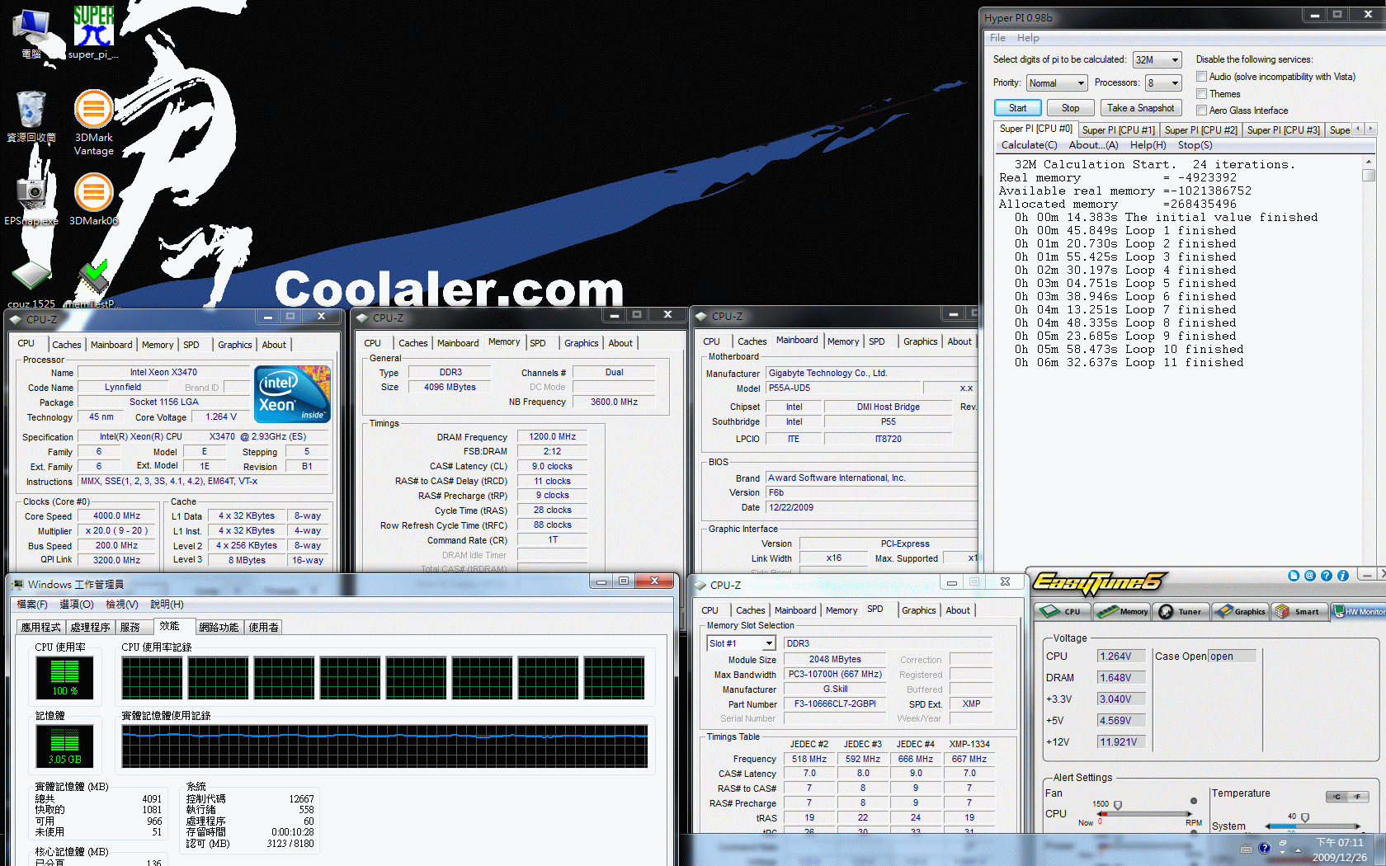
Task: Open the EPSnap.exe desktop icon
Action: tap(31, 199)
